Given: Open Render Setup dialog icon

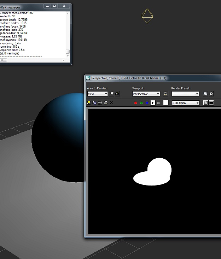Looking at the screenshot, I should tap(205, 94).
